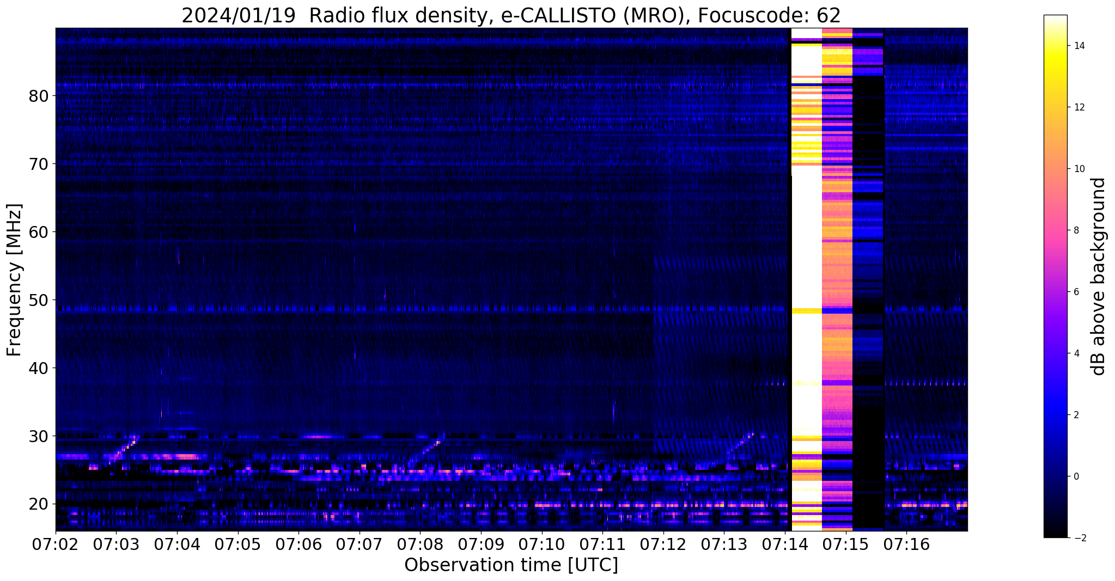The height and width of the screenshot is (581, 1115).
Task: Click the colorbar tick label 2
Action: coord(1076,415)
